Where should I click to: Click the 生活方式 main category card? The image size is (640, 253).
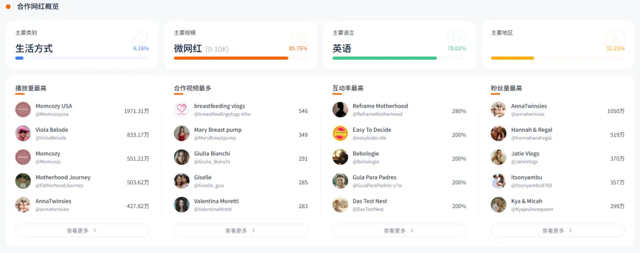tap(82, 45)
